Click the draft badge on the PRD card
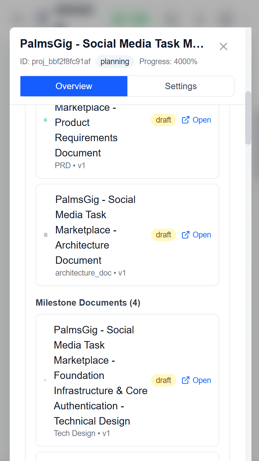 (x=164, y=120)
